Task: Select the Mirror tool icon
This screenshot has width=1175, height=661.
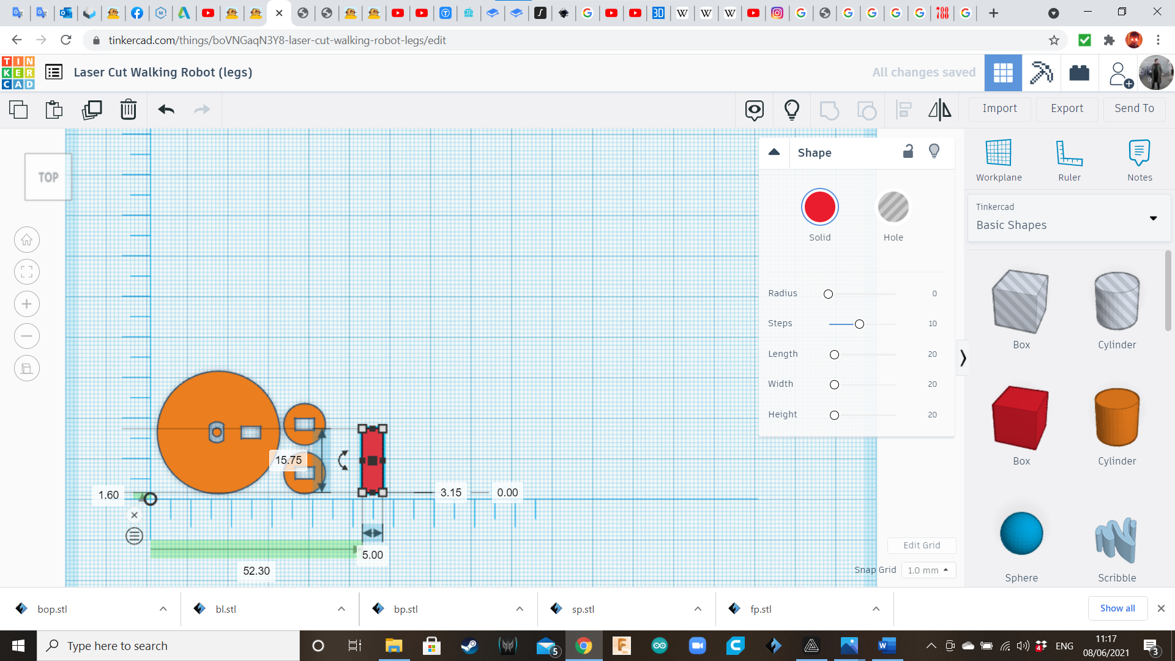Action: point(939,110)
